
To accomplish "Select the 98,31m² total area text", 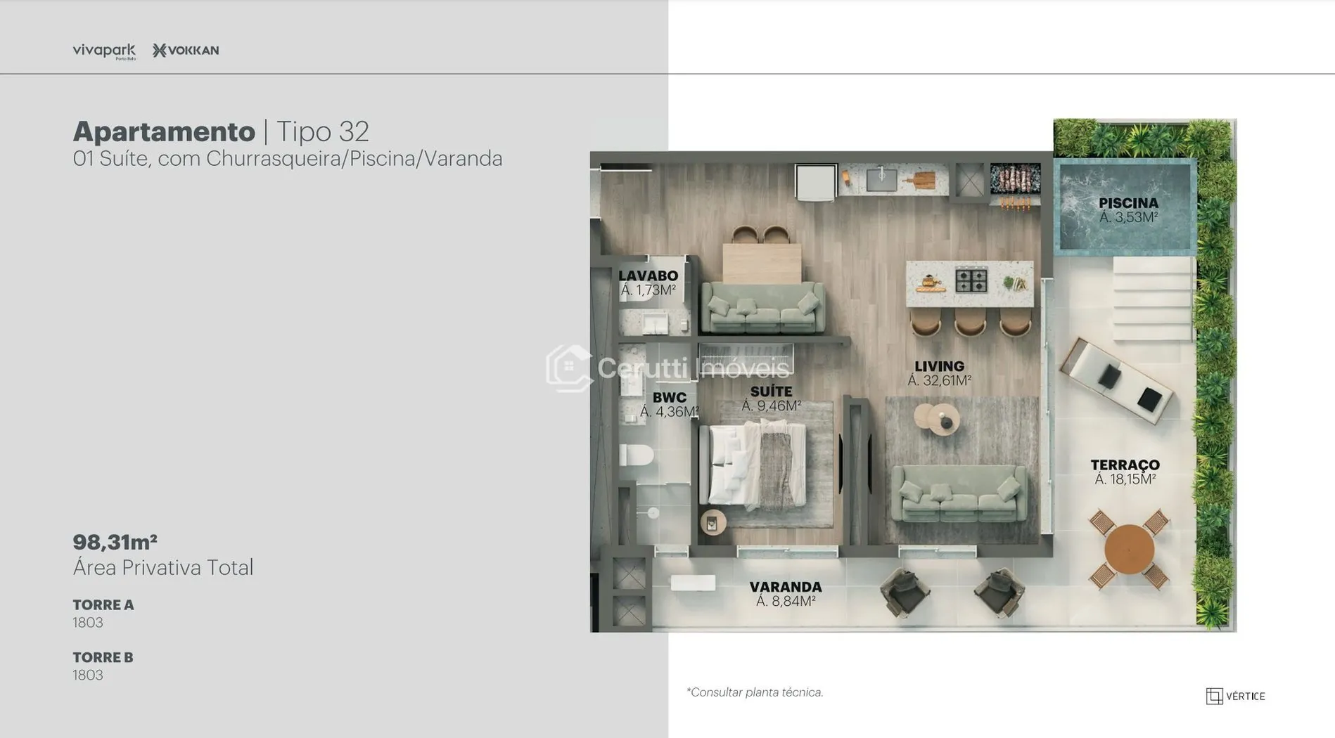I will [115, 542].
